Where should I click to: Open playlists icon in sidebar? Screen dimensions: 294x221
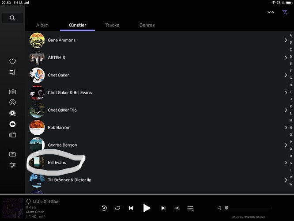[x=12, y=72]
